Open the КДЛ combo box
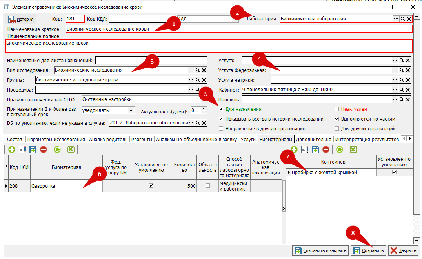422x259 pixels. [235, 19]
